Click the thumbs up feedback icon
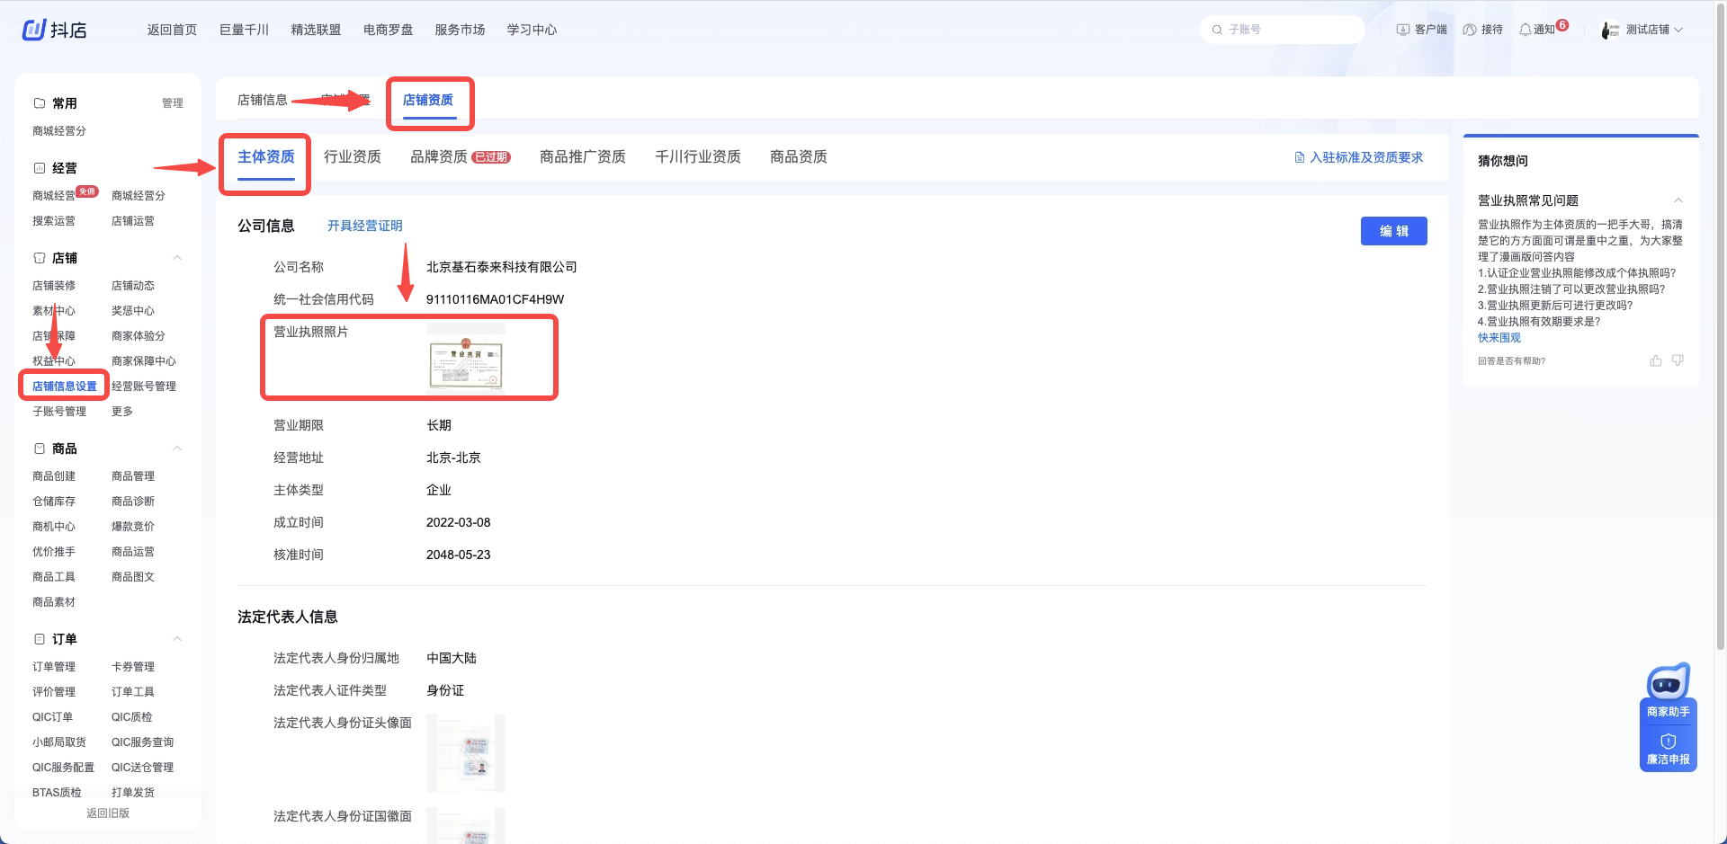Image resolution: width=1727 pixels, height=844 pixels. pyautogui.click(x=1655, y=360)
